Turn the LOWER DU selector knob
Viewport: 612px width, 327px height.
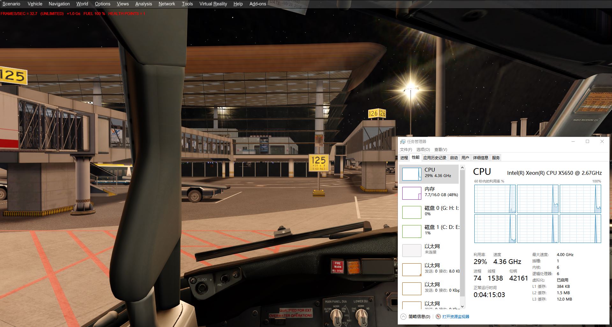point(361,316)
